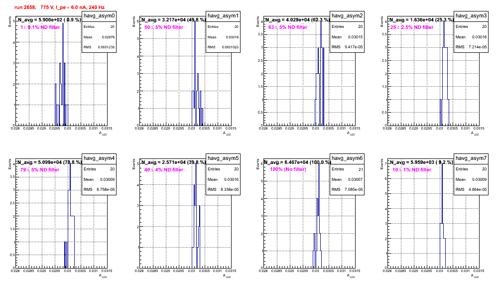Viewport: 496px width, 285px height.
Task: Click N_avg = 1.636e+04 plot title
Action: pos(421,19)
